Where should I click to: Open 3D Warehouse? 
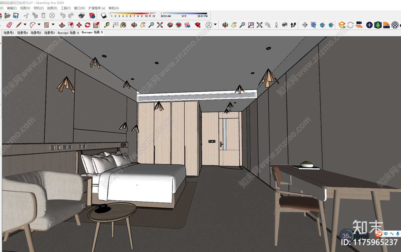(x=170, y=25)
